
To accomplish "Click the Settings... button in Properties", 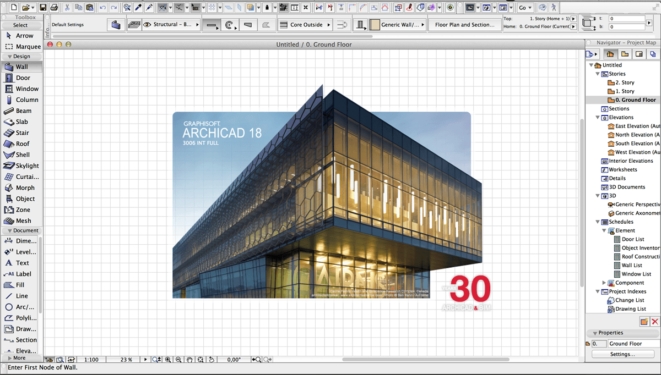I will [623, 354].
